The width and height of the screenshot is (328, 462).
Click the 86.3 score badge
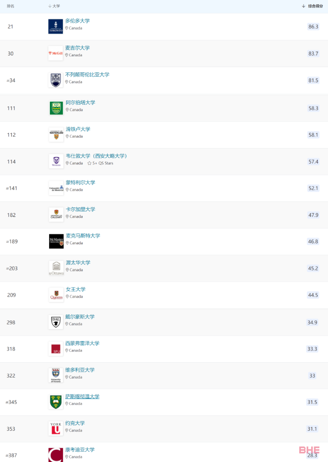313,27
